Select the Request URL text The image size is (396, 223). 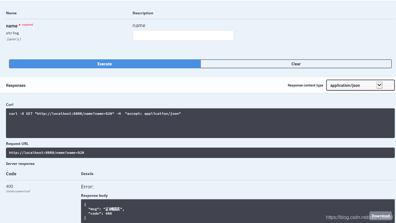47,153
